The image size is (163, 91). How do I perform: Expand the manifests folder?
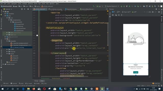click(5, 14)
